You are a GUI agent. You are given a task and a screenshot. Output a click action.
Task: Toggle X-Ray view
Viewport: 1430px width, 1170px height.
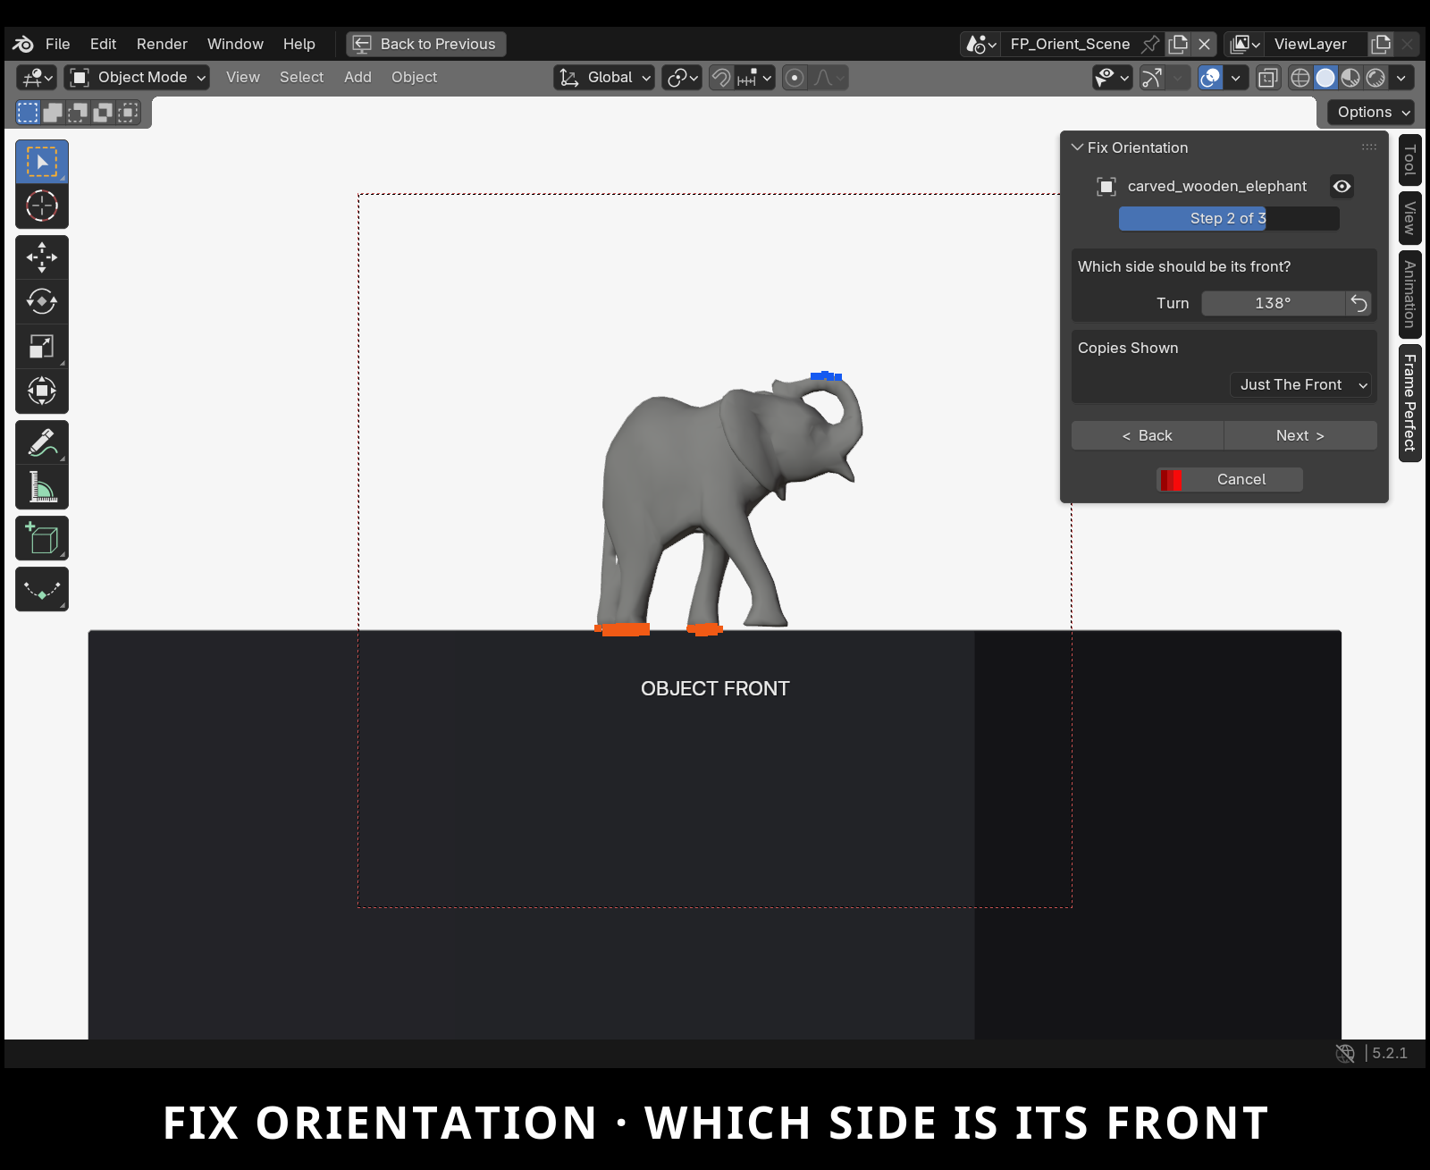[1267, 78]
